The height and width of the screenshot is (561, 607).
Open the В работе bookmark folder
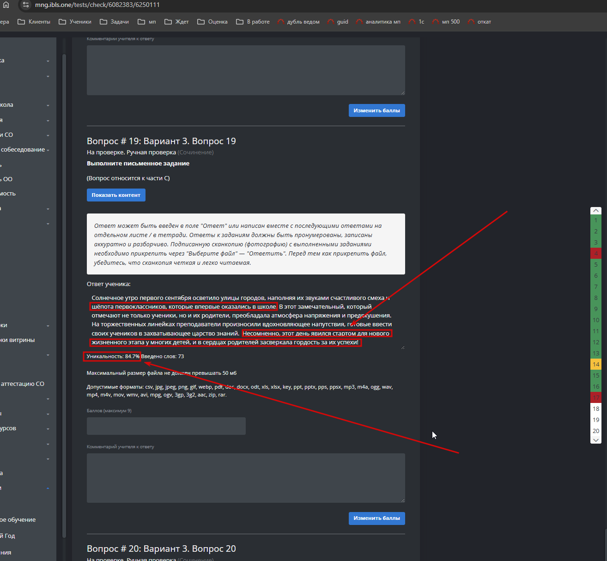253,22
